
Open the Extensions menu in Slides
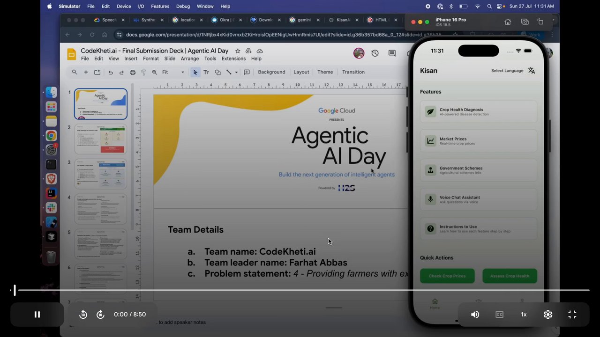(233, 59)
